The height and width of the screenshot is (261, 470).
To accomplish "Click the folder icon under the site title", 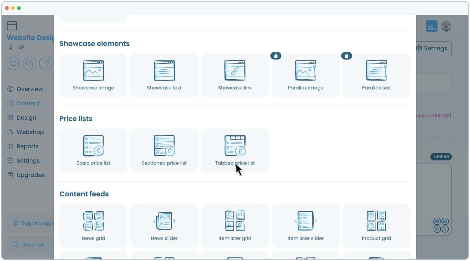I will [x=13, y=64].
